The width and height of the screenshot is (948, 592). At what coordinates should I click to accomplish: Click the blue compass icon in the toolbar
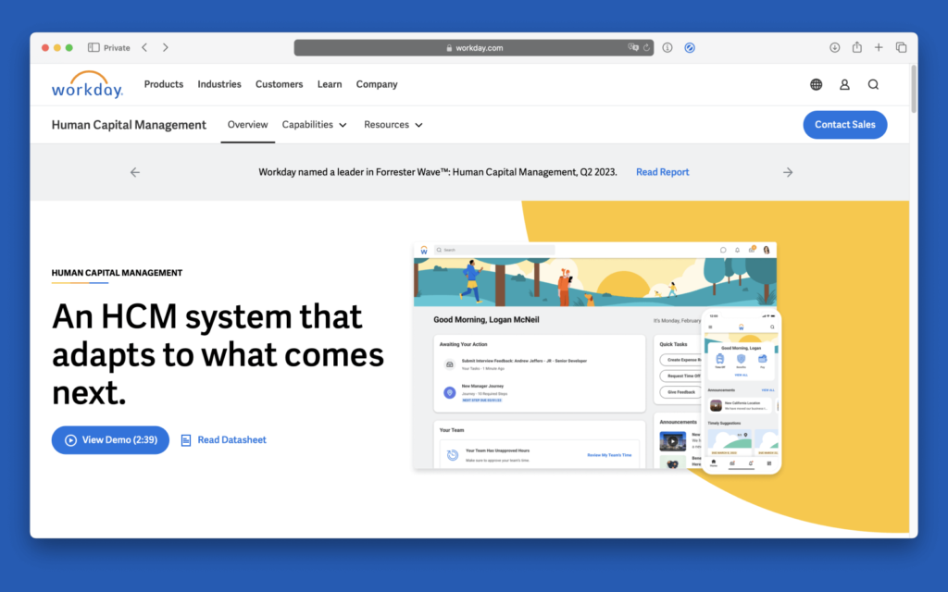[x=689, y=48]
